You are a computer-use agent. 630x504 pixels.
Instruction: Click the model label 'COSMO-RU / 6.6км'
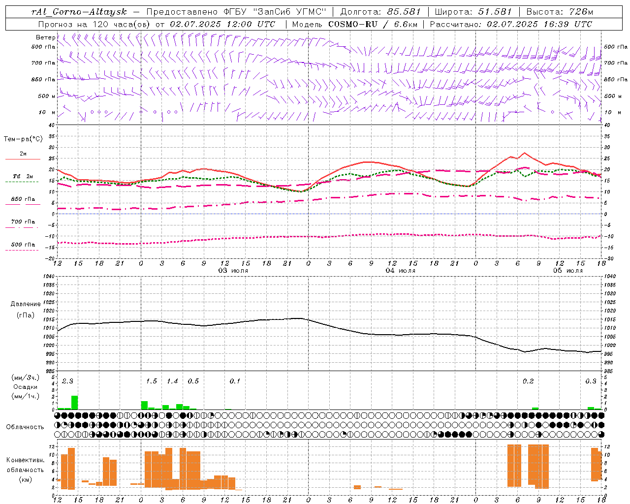coord(373,24)
